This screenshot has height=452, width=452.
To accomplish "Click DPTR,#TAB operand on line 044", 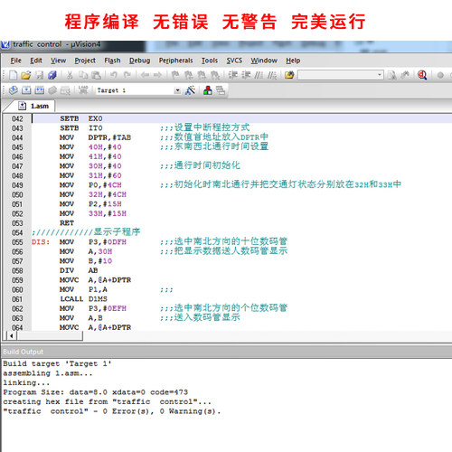I will [x=109, y=137].
